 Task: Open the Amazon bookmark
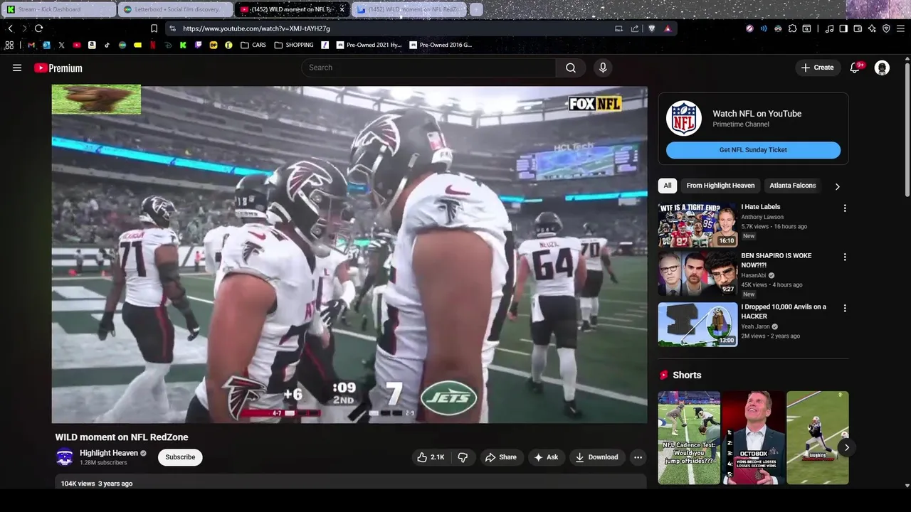(92, 45)
